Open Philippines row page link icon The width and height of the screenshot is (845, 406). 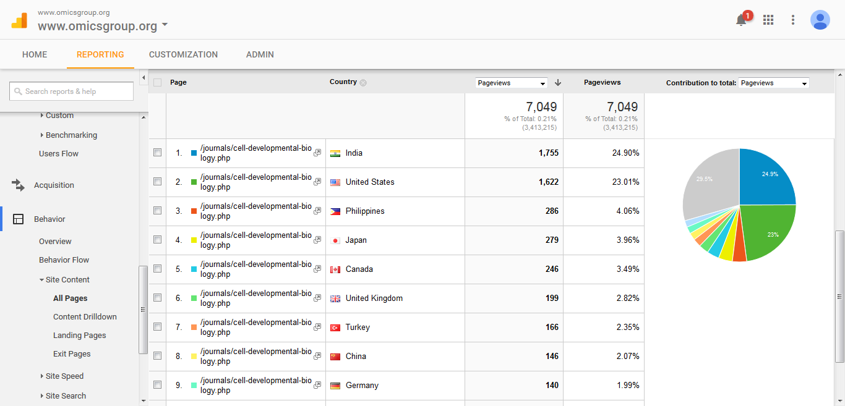[317, 211]
